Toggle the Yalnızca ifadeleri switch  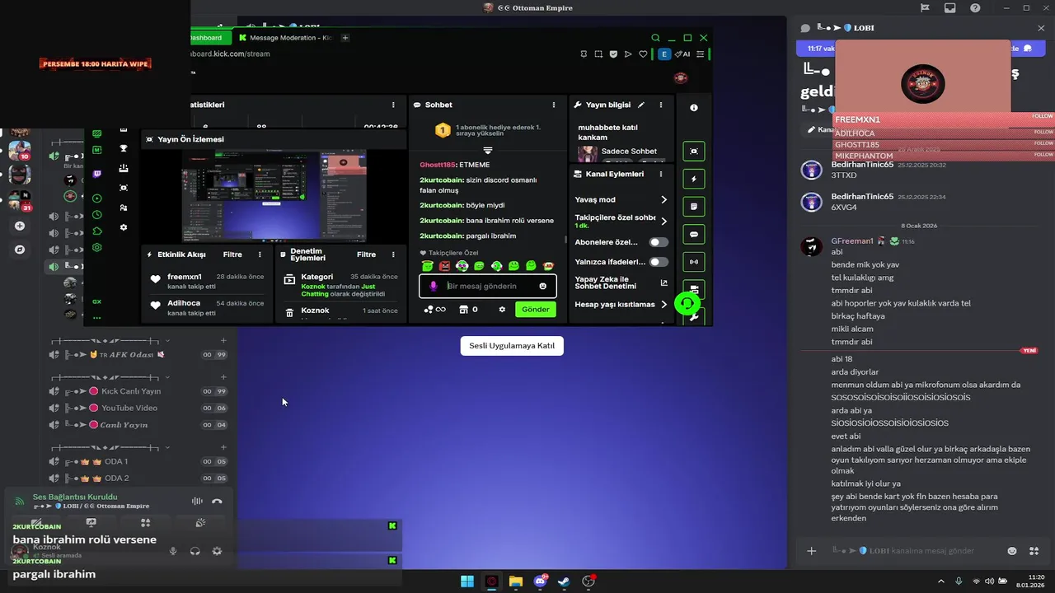coord(659,262)
